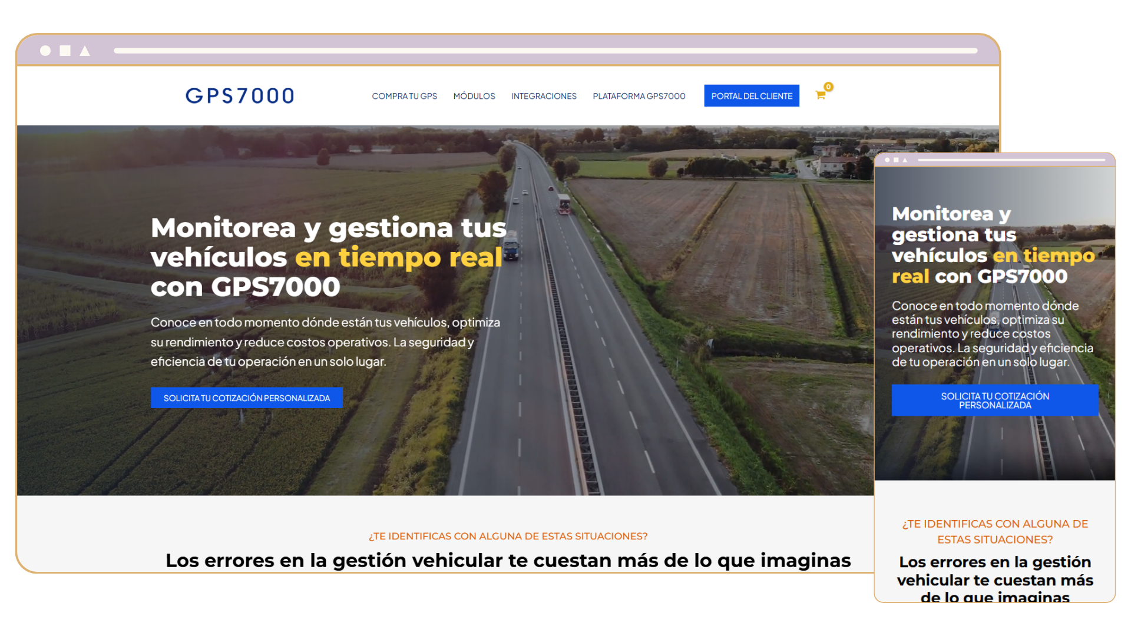
Task: Select INTEGRACIONES in the navigation bar
Action: [544, 96]
